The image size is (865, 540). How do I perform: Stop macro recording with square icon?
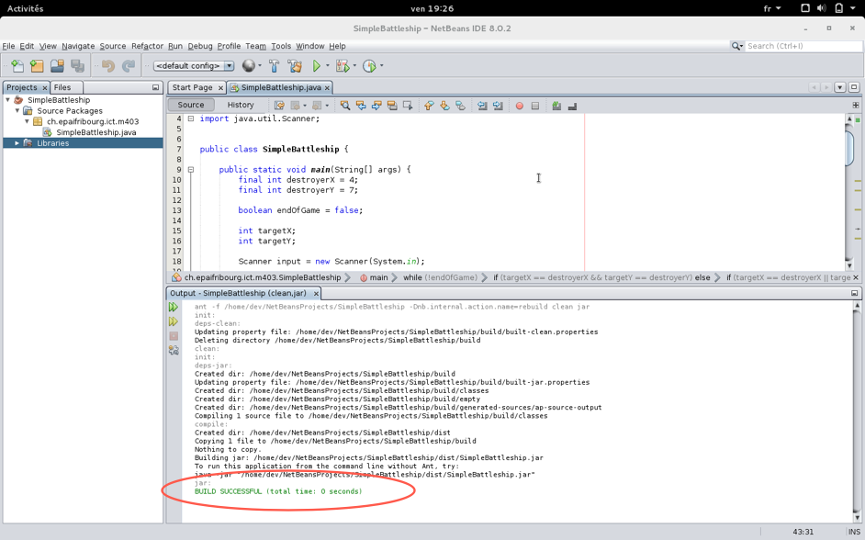[535, 106]
